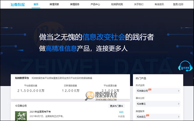Screen dimensions: 194x121
Task: Expand the 知微事见 chevron arrow
Action: click(x=178, y=104)
